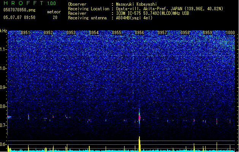
Task: Click the receiver ICOM IC-575 text
Action: click(x=153, y=13)
